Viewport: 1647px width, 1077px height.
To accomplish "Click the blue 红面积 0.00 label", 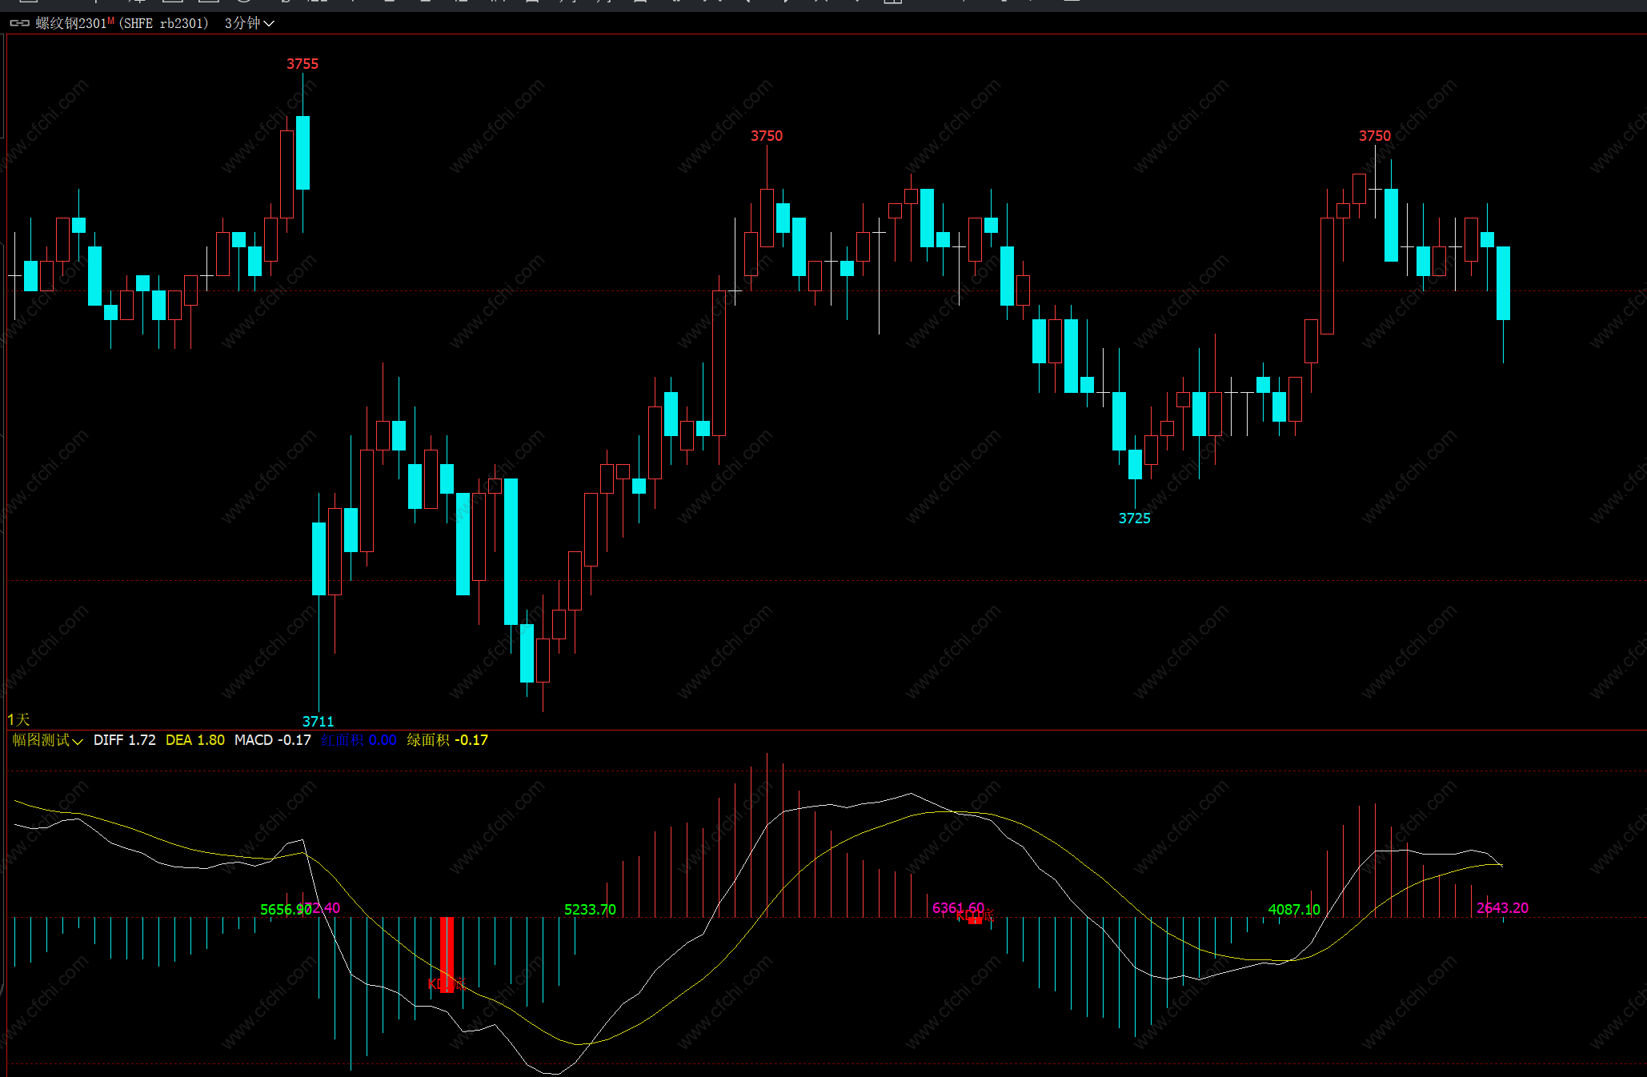I will pyautogui.click(x=359, y=740).
